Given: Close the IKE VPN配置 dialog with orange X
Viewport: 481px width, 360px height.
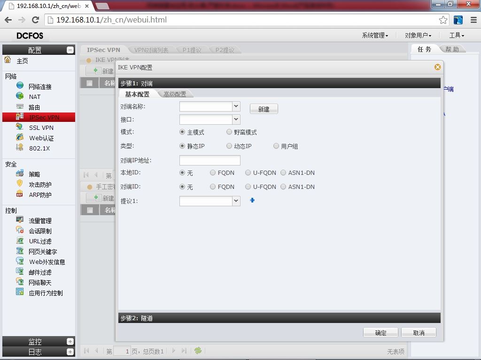Looking at the screenshot, I should click(437, 67).
